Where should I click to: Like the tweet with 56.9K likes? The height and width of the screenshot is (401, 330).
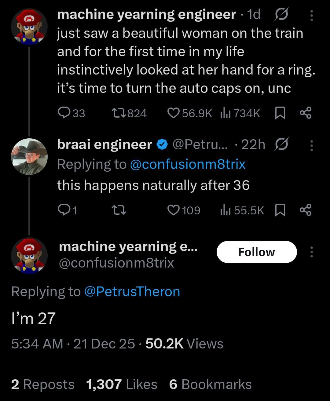click(174, 113)
